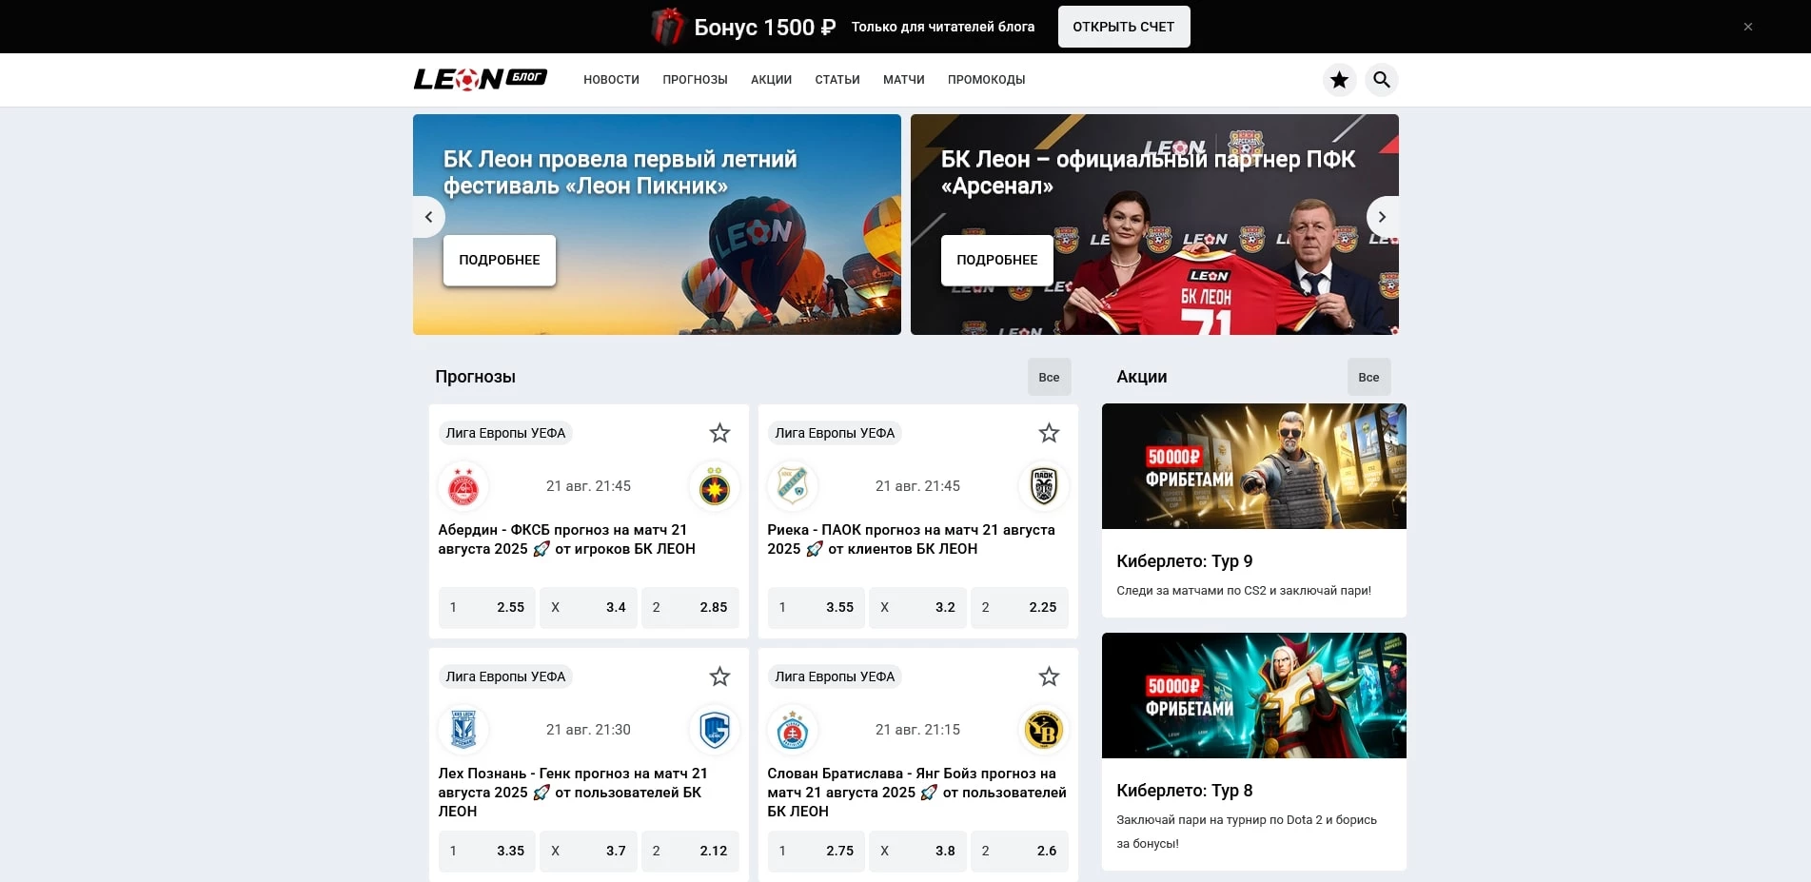Open Киберлето: Тур 9 promo thumbnail
The width and height of the screenshot is (1811, 882).
click(1254, 466)
